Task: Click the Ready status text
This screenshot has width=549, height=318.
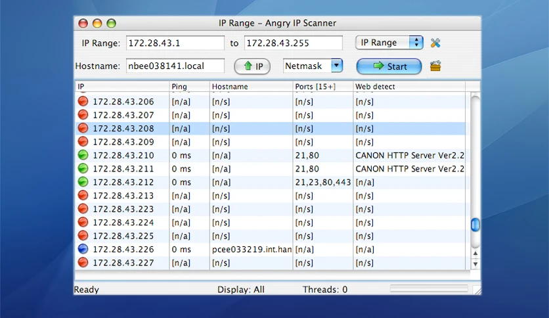Action: [87, 290]
